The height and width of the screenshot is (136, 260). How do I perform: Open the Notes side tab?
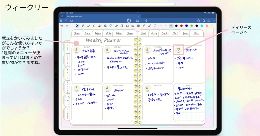[x=67, y=114]
